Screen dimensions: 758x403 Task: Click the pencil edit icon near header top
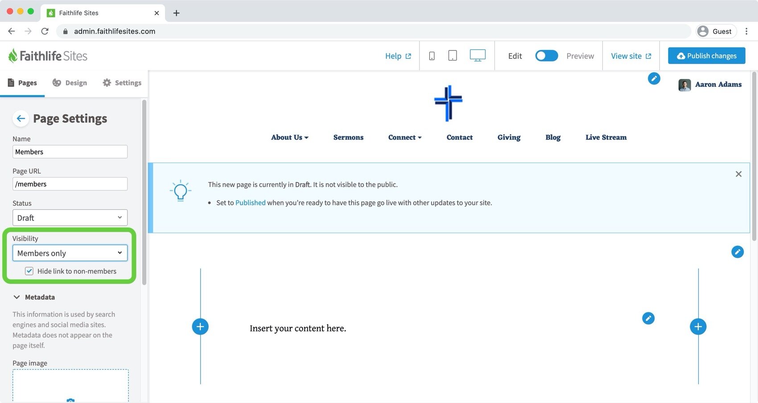(654, 79)
